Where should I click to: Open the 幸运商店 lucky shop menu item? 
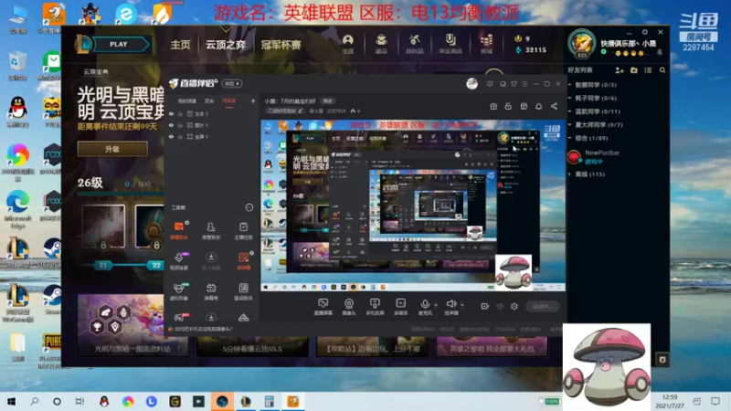click(x=450, y=44)
